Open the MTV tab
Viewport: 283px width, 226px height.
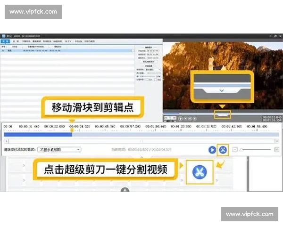coord(68,41)
